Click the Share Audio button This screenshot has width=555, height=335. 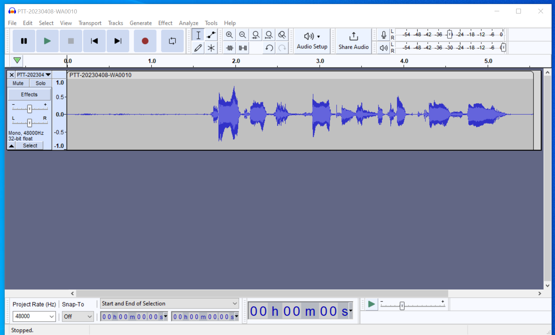pos(353,41)
